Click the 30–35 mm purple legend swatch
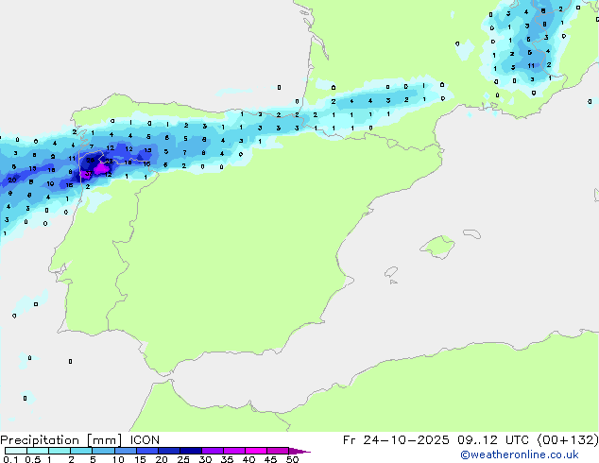 (213, 451)
